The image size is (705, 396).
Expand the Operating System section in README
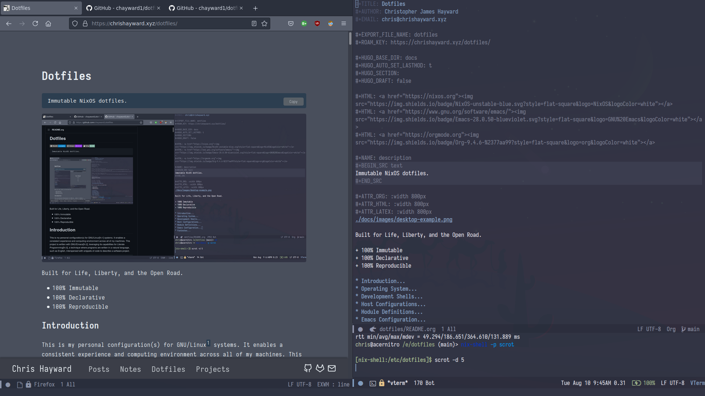[387, 289]
